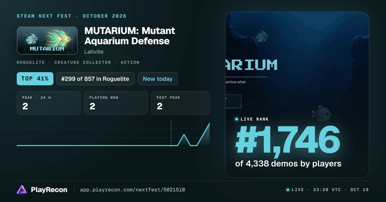Click the ARIUM pixel logo in the screenshot
The height and width of the screenshot is (202, 386).
[252, 64]
